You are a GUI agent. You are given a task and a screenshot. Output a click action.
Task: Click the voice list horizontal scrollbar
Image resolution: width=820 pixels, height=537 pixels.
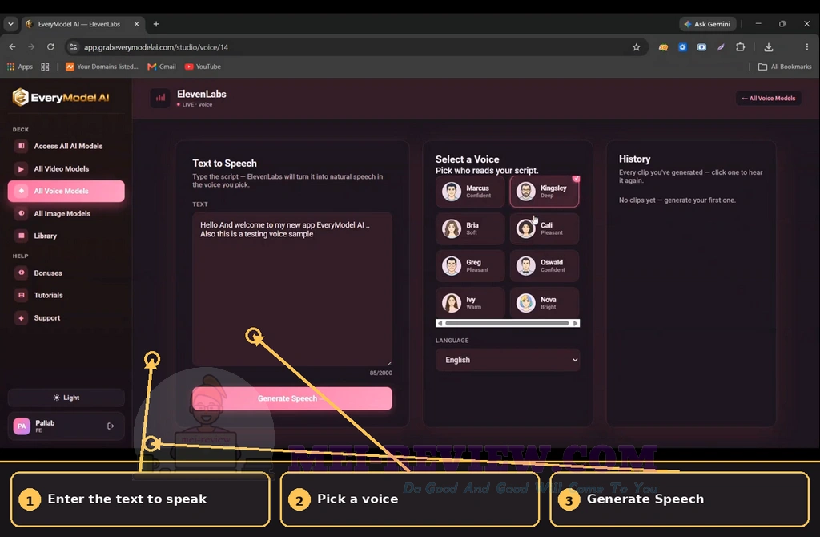(x=508, y=324)
